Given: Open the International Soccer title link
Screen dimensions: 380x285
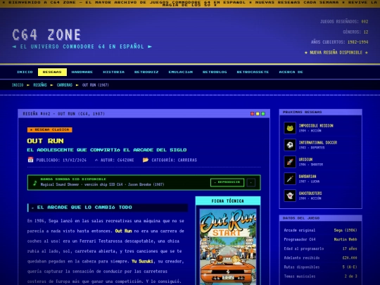Looking at the screenshot, I should click(x=318, y=142).
